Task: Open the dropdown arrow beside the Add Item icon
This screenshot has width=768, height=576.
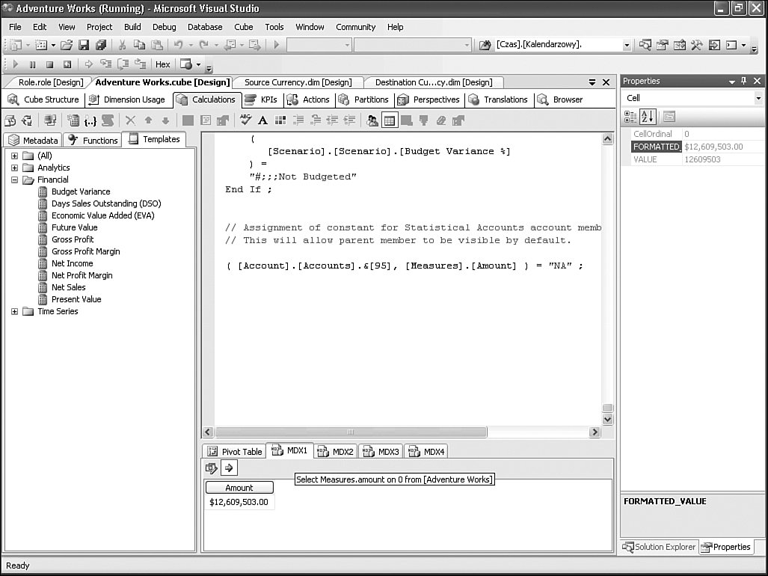Action: 53,45
